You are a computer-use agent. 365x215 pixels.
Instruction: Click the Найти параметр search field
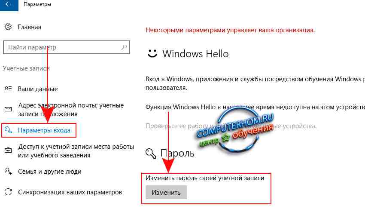67,47
